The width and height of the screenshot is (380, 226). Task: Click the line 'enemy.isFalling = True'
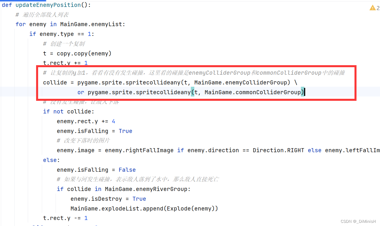(95, 131)
